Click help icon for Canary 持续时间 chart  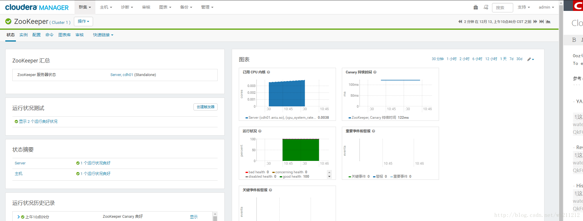(375, 72)
